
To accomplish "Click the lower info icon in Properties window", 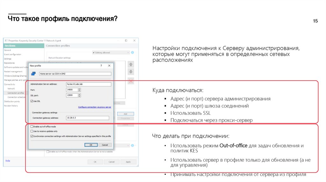I will [132, 146].
